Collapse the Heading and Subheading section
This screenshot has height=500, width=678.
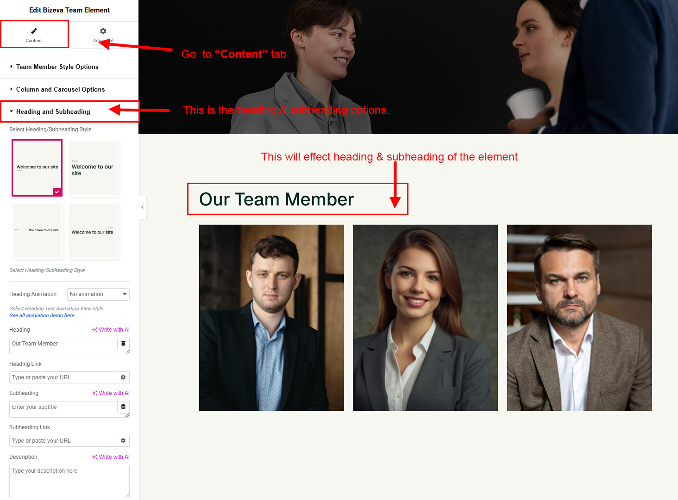click(x=53, y=111)
